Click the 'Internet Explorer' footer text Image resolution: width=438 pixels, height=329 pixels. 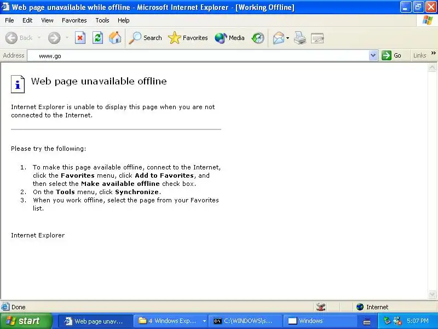point(38,235)
